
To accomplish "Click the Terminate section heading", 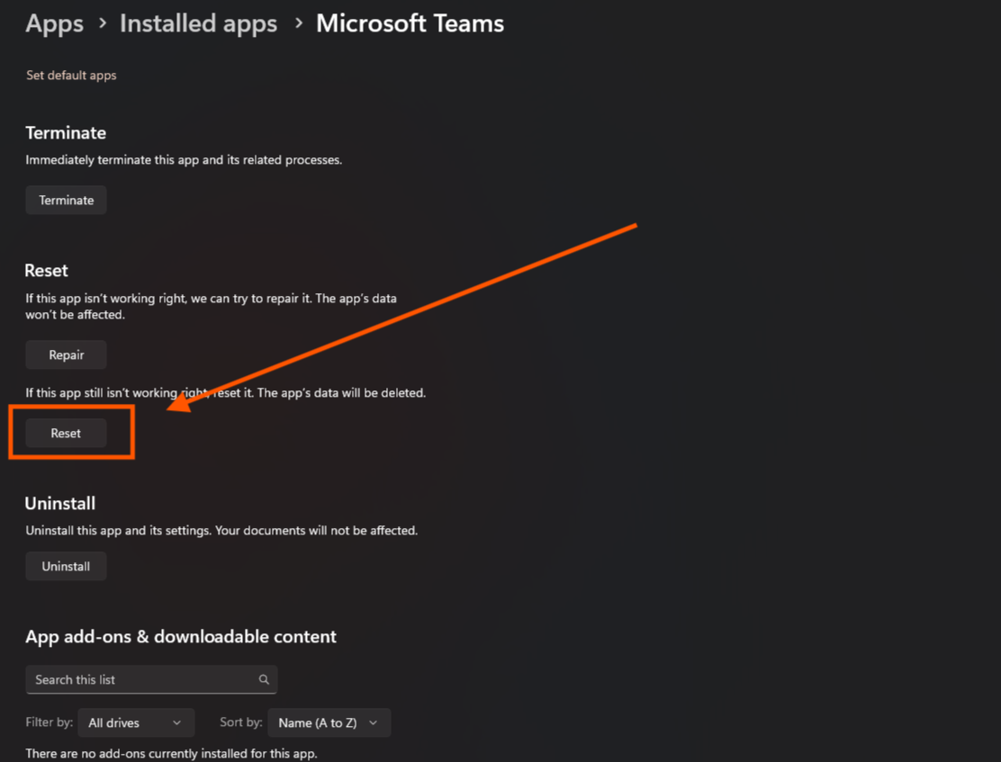I will coord(66,133).
